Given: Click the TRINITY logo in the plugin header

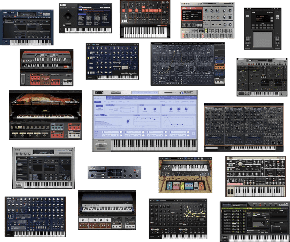Looking at the screenshot, I should click(187, 93).
